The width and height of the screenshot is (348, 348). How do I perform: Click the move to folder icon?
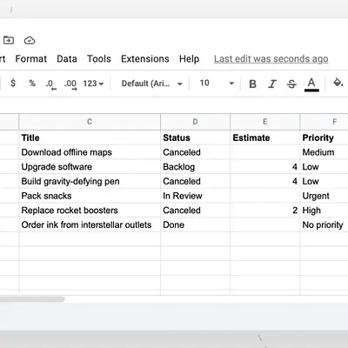pyautogui.click(x=9, y=40)
